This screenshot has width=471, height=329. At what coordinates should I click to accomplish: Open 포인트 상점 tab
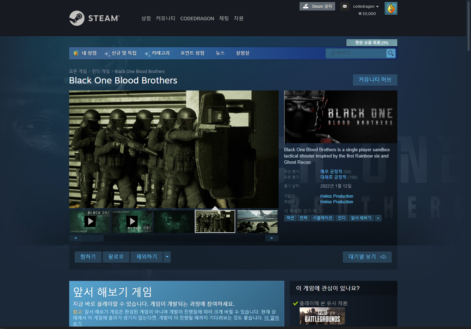point(192,53)
